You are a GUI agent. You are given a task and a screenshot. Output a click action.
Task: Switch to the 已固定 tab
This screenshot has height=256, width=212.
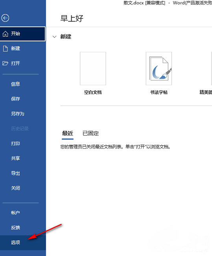tap(91, 134)
